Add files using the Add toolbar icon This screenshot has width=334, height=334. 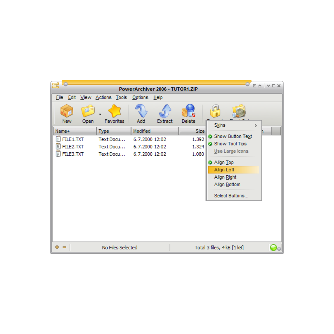pos(141,112)
